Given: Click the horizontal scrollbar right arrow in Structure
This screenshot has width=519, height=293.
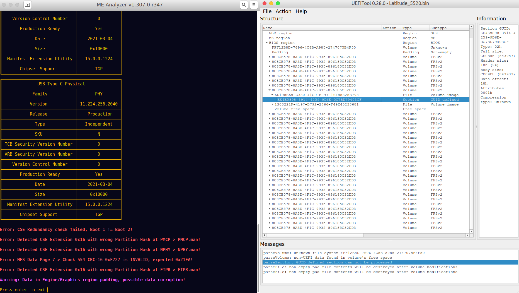Looking at the screenshot, I should click(x=467, y=235).
